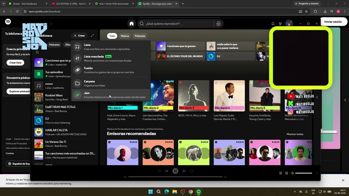Viewport: 349px width, 196px height.
Task: Seek on the playback progress bar
Action: [x=175, y=177]
